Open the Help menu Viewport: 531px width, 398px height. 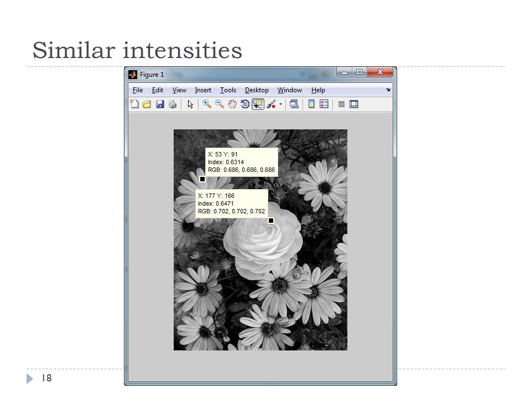click(x=318, y=90)
